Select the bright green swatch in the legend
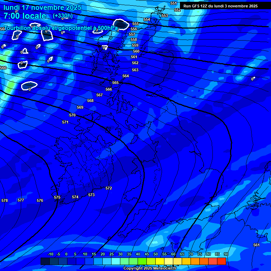Screen dimensions: 271x271 [x=142, y=261]
